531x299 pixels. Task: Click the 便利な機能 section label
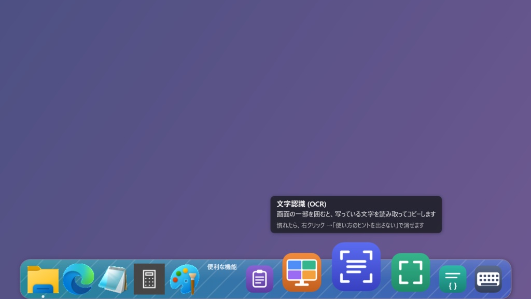coord(222,267)
